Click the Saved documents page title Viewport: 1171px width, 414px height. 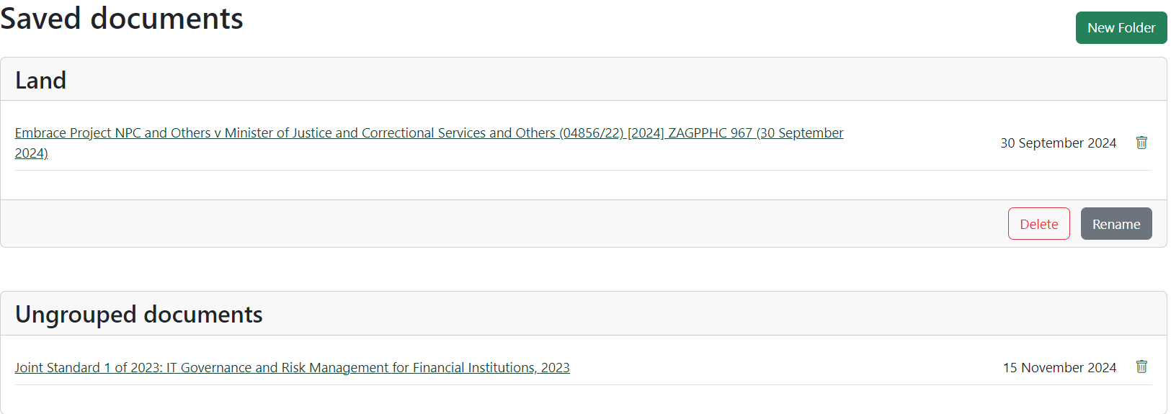tap(122, 18)
